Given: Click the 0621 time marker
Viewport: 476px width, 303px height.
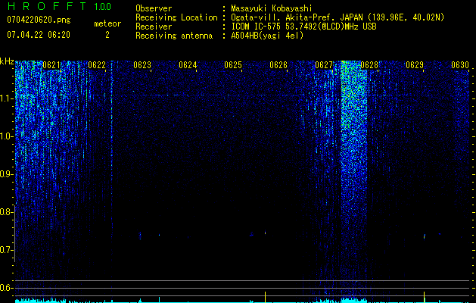Looking at the screenshot, I should (x=51, y=65).
